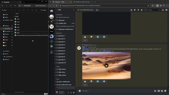Image resolution: width=169 pixels, height=95 pixels.
Task: Switch to FinalFrame browser tab
Action: click(x=83, y=2)
